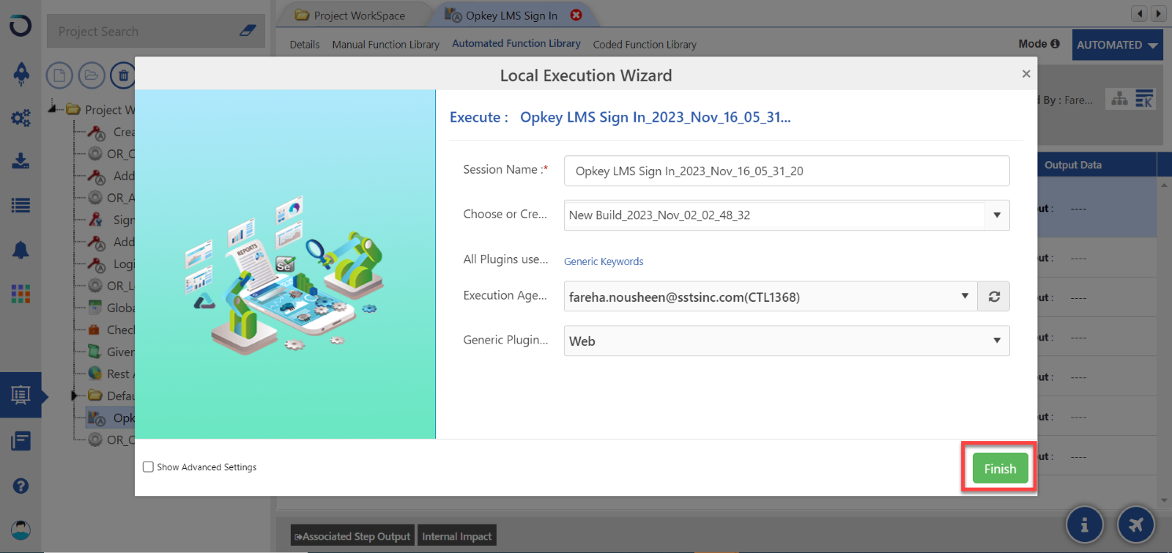Click the Output Data column header
Screen dimensions: 1172x553
coord(1072,165)
